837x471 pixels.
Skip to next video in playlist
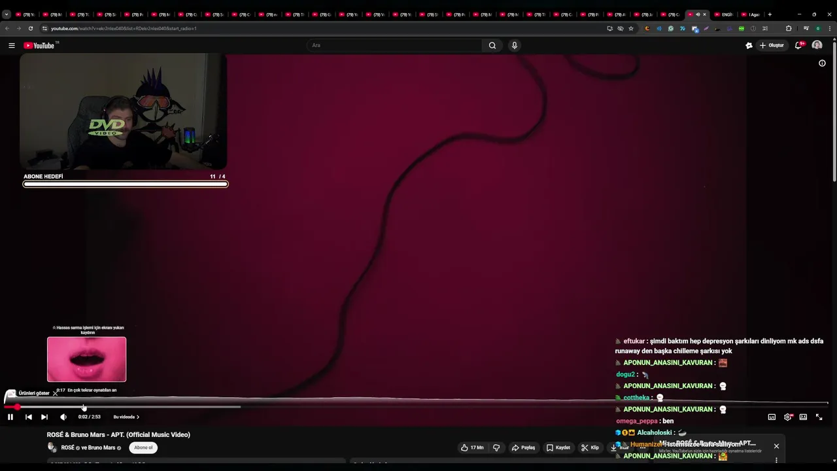(44, 417)
